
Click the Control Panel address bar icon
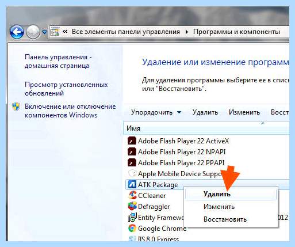(x=55, y=32)
